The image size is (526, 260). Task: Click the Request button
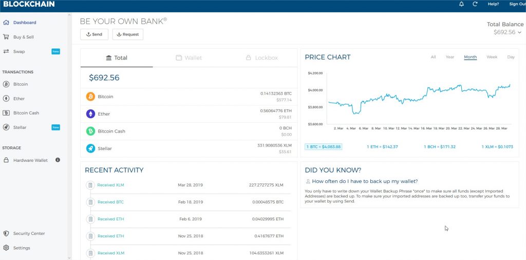point(128,34)
